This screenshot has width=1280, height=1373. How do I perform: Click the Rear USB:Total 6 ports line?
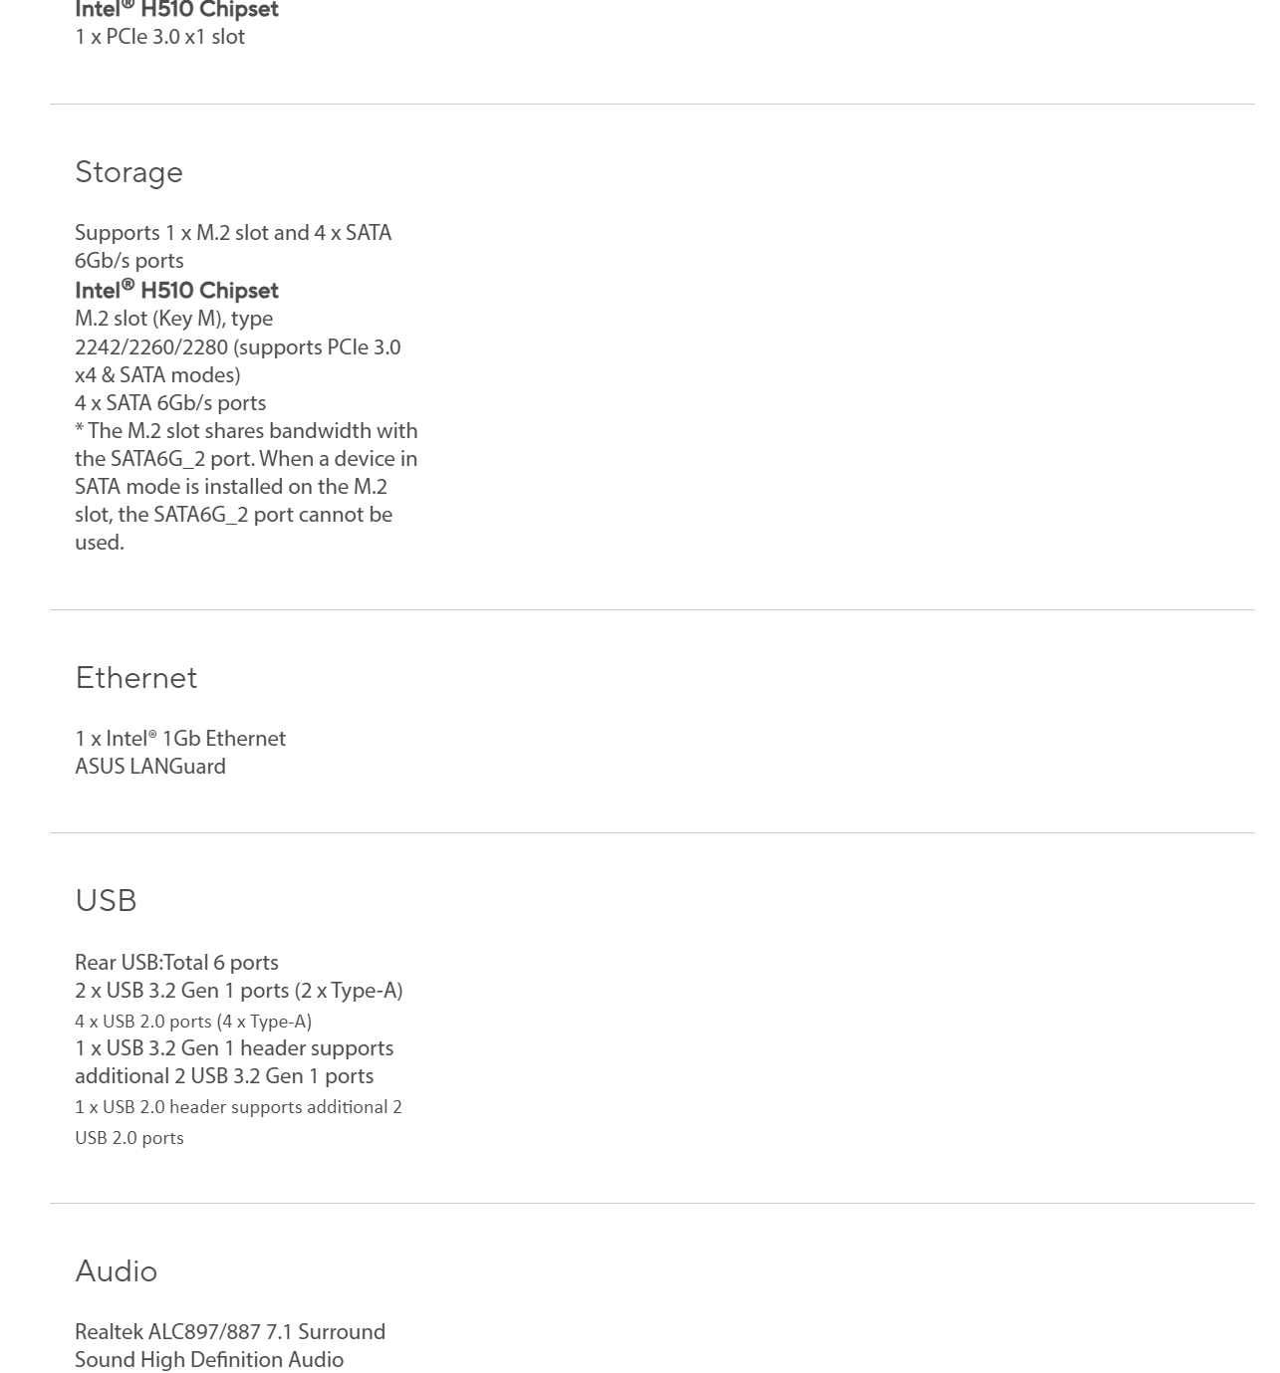pos(176,962)
